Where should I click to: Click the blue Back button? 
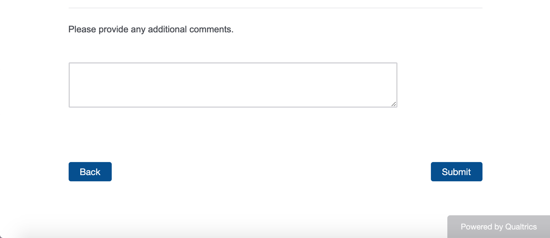tap(90, 172)
